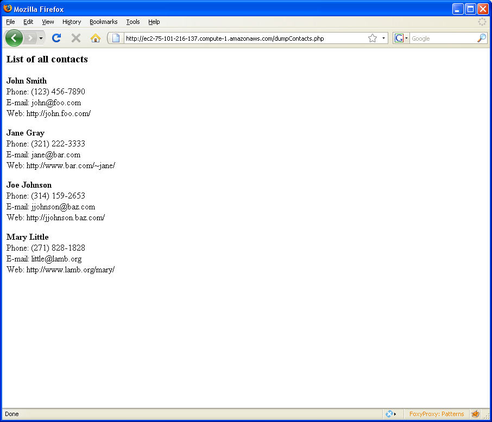Maximize the Firefox window
Image resolution: width=492 pixels, height=422 pixels.
click(470, 9)
